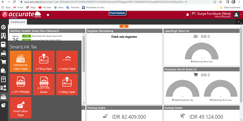Screen dimensions: 243x121
Task: Open the browser side panel icon
Action: pos(228,2)
